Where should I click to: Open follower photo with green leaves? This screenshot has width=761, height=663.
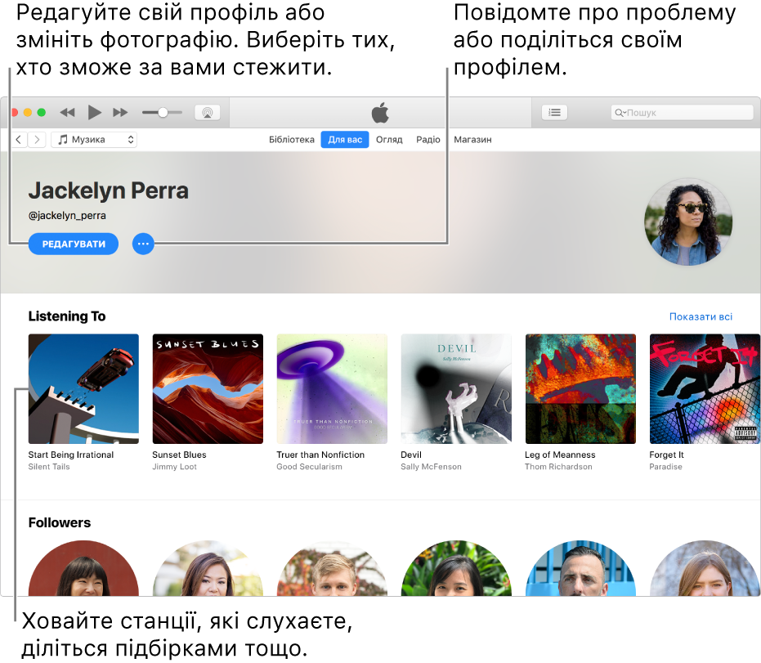pos(456,568)
